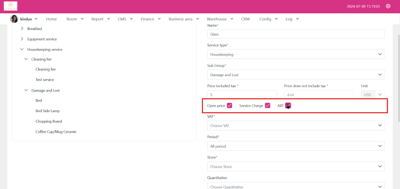Open the Period dropdown
Viewport: 400px width, 189px height.
click(x=295, y=146)
